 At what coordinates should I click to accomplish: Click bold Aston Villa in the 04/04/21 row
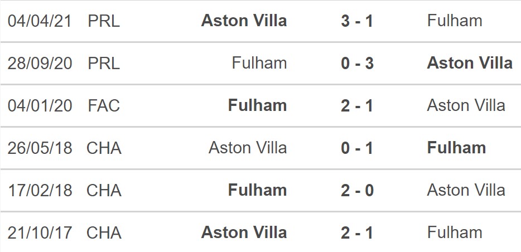[244, 21]
